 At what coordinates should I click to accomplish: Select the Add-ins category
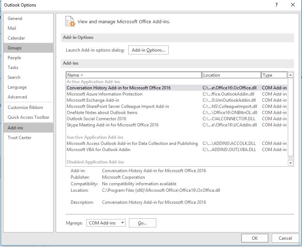(28, 128)
